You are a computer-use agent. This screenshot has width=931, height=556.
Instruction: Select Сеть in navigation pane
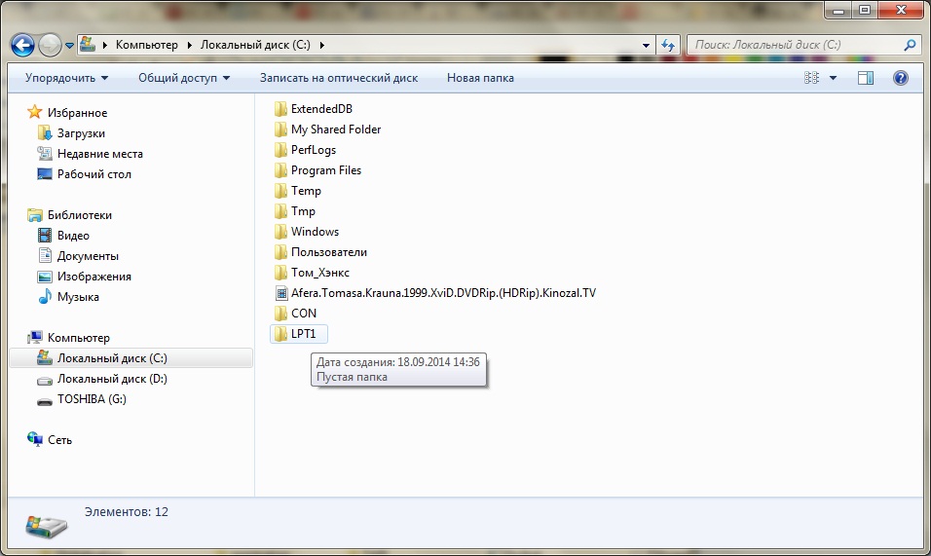59,440
